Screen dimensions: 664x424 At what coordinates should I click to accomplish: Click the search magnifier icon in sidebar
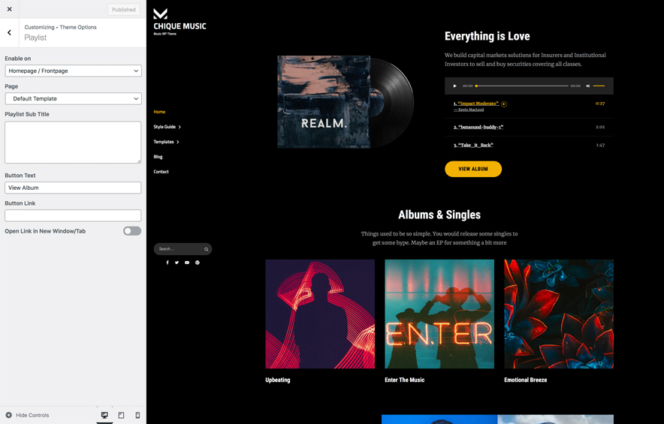[x=207, y=249]
